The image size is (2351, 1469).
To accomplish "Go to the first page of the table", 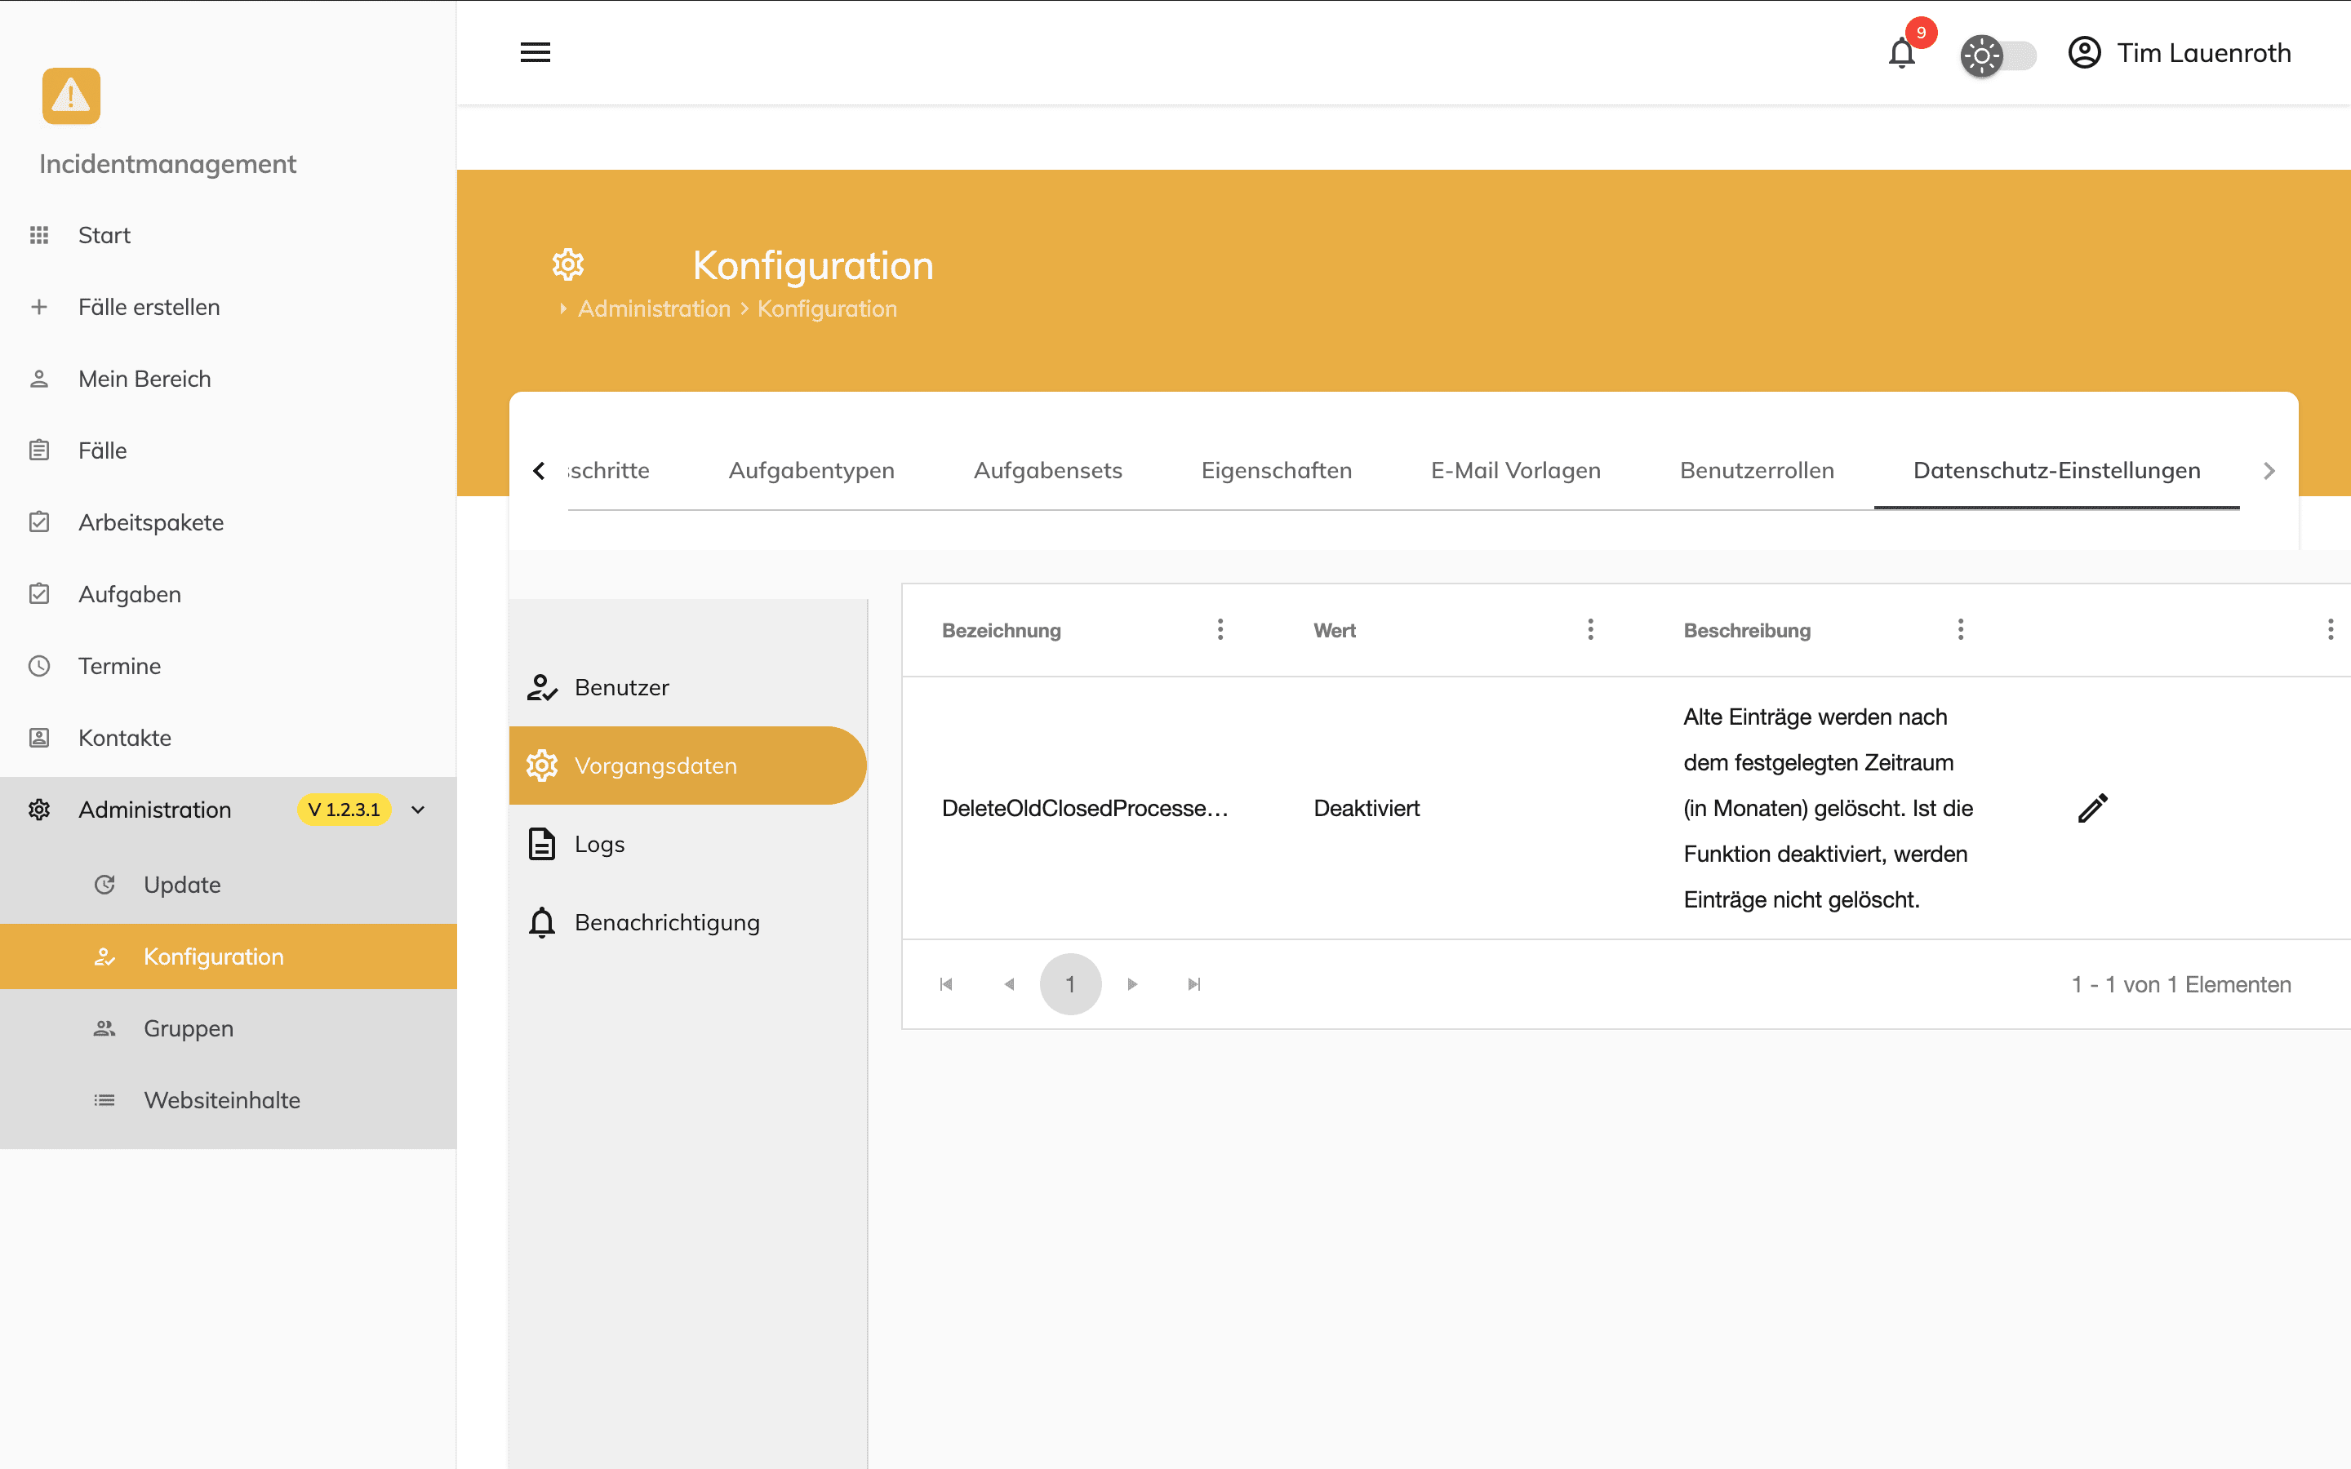I will pos(946,984).
